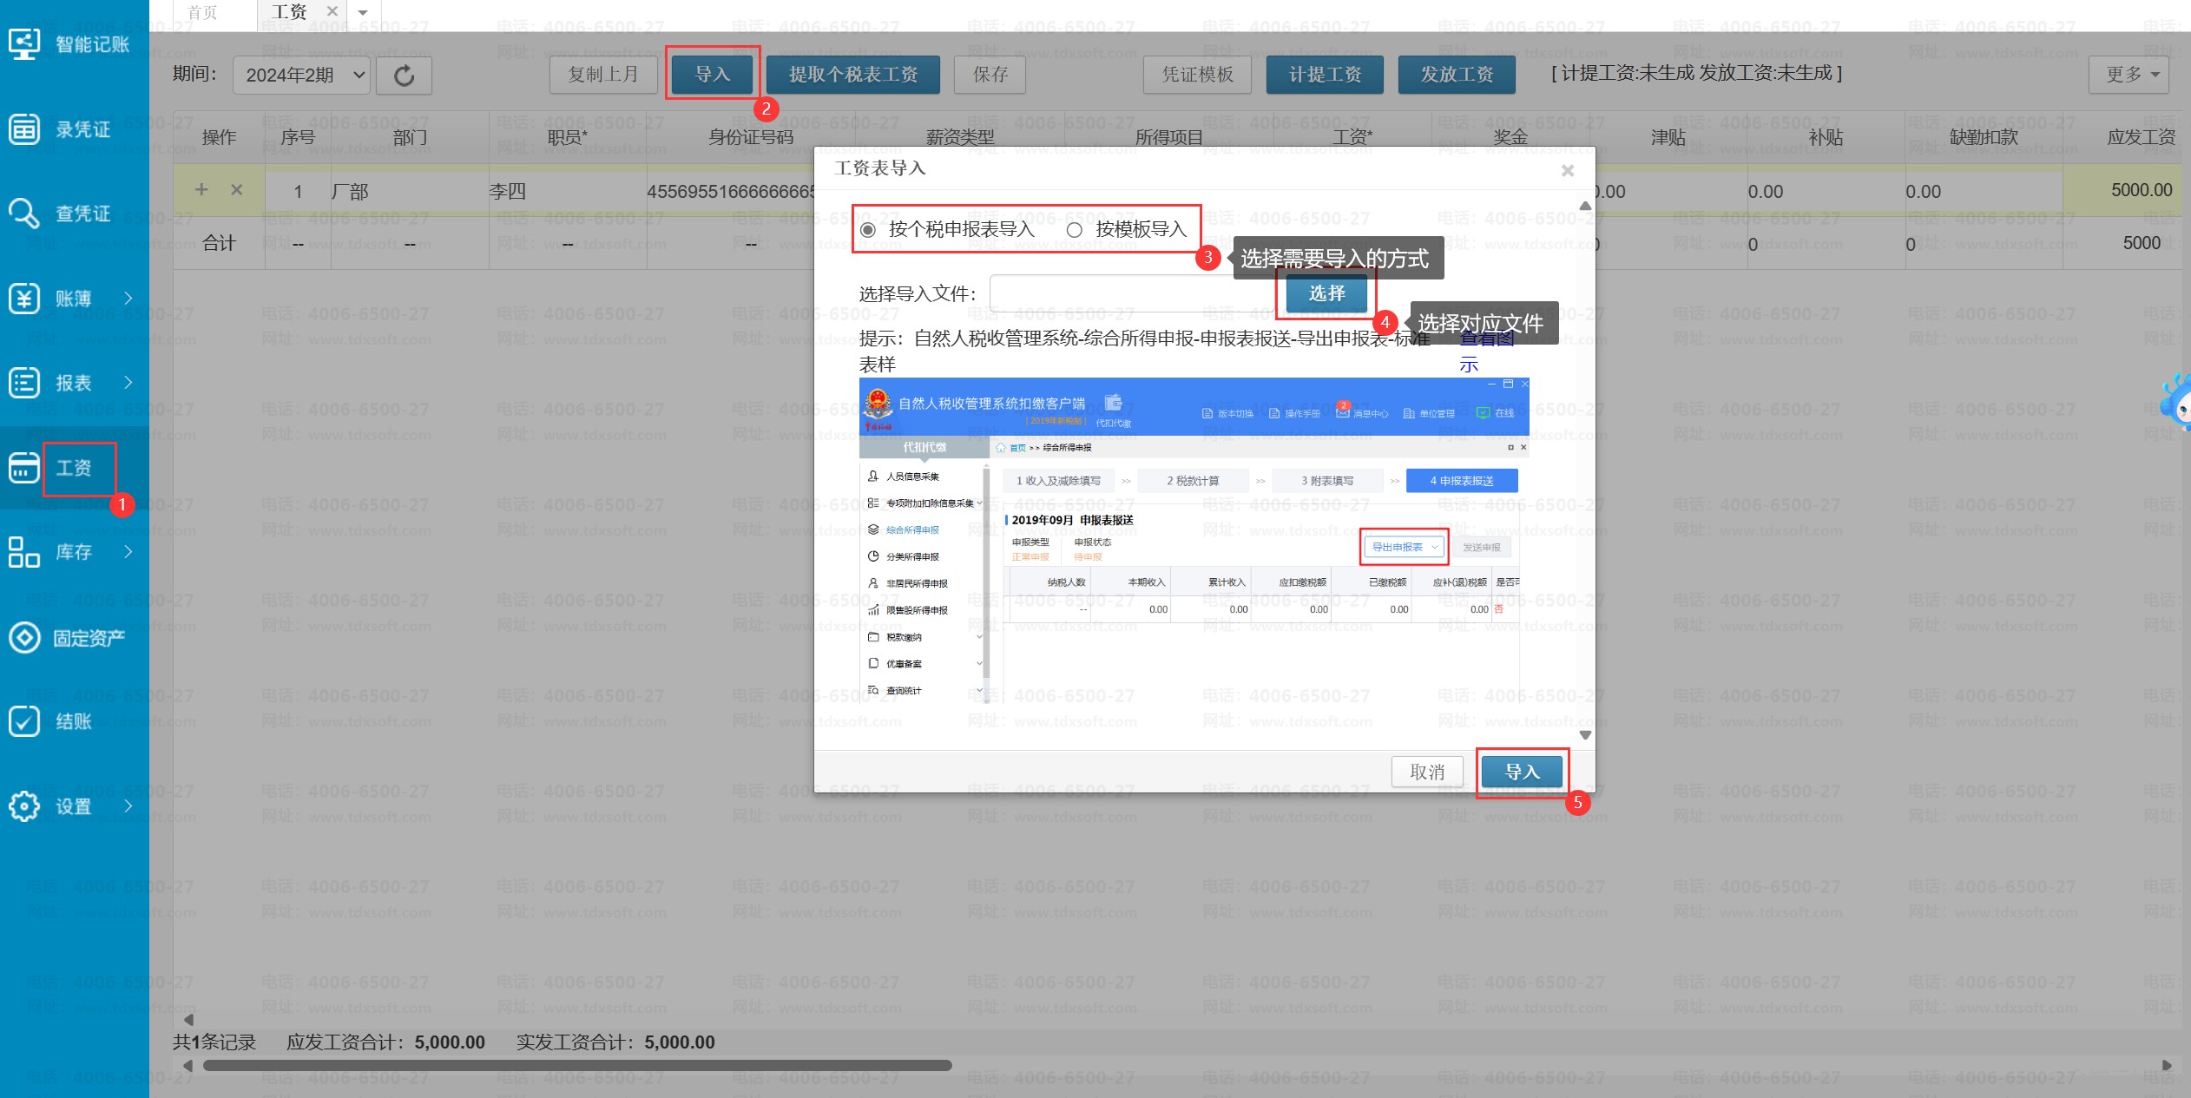Image resolution: width=2191 pixels, height=1098 pixels.
Task: Open the 结账 checkmark icon
Action: coord(24,721)
